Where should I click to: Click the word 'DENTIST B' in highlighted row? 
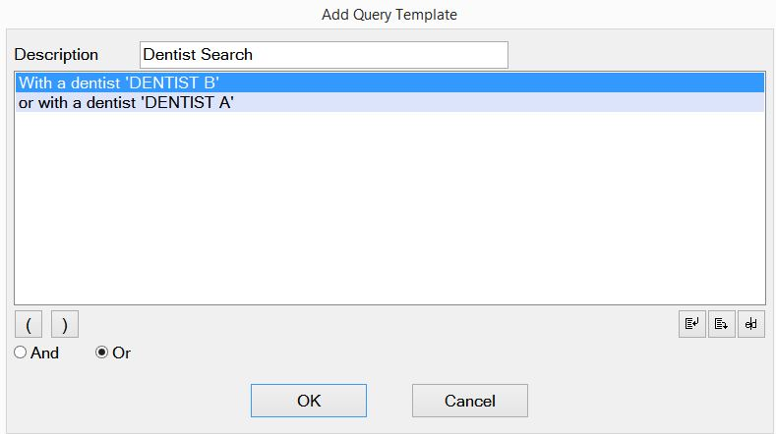pyautogui.click(x=173, y=82)
